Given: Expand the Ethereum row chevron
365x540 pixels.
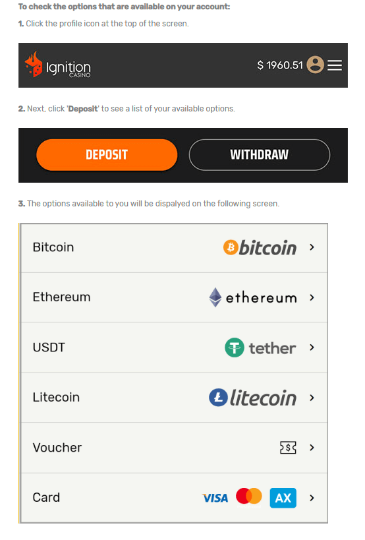Looking at the screenshot, I should tap(312, 297).
